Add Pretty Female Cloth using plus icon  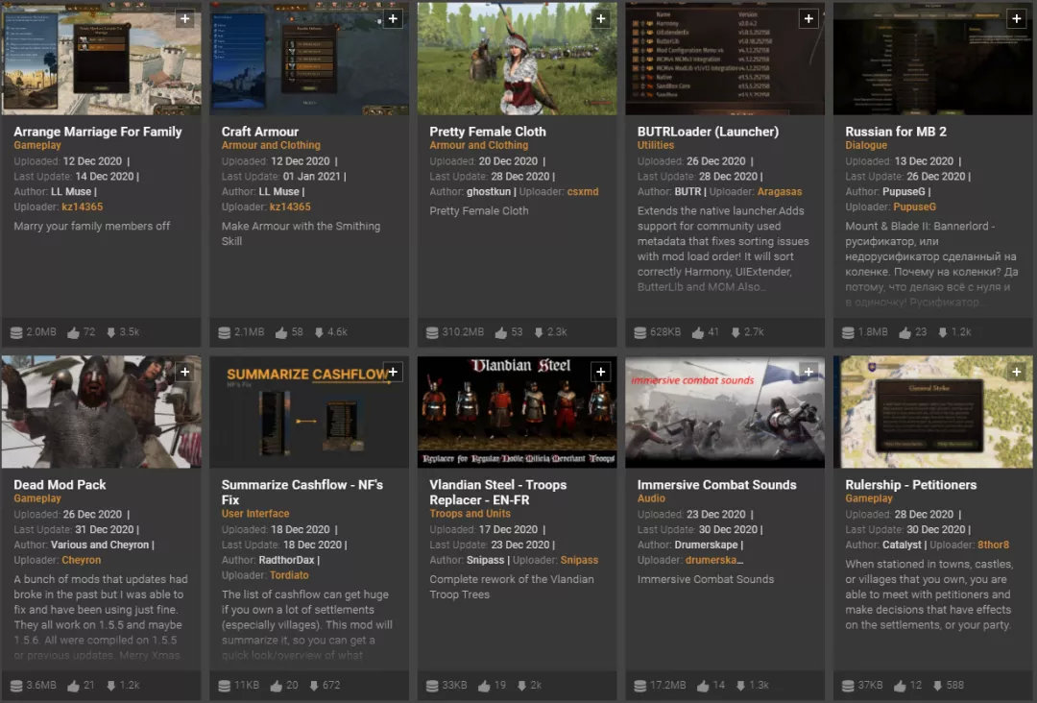pos(600,18)
